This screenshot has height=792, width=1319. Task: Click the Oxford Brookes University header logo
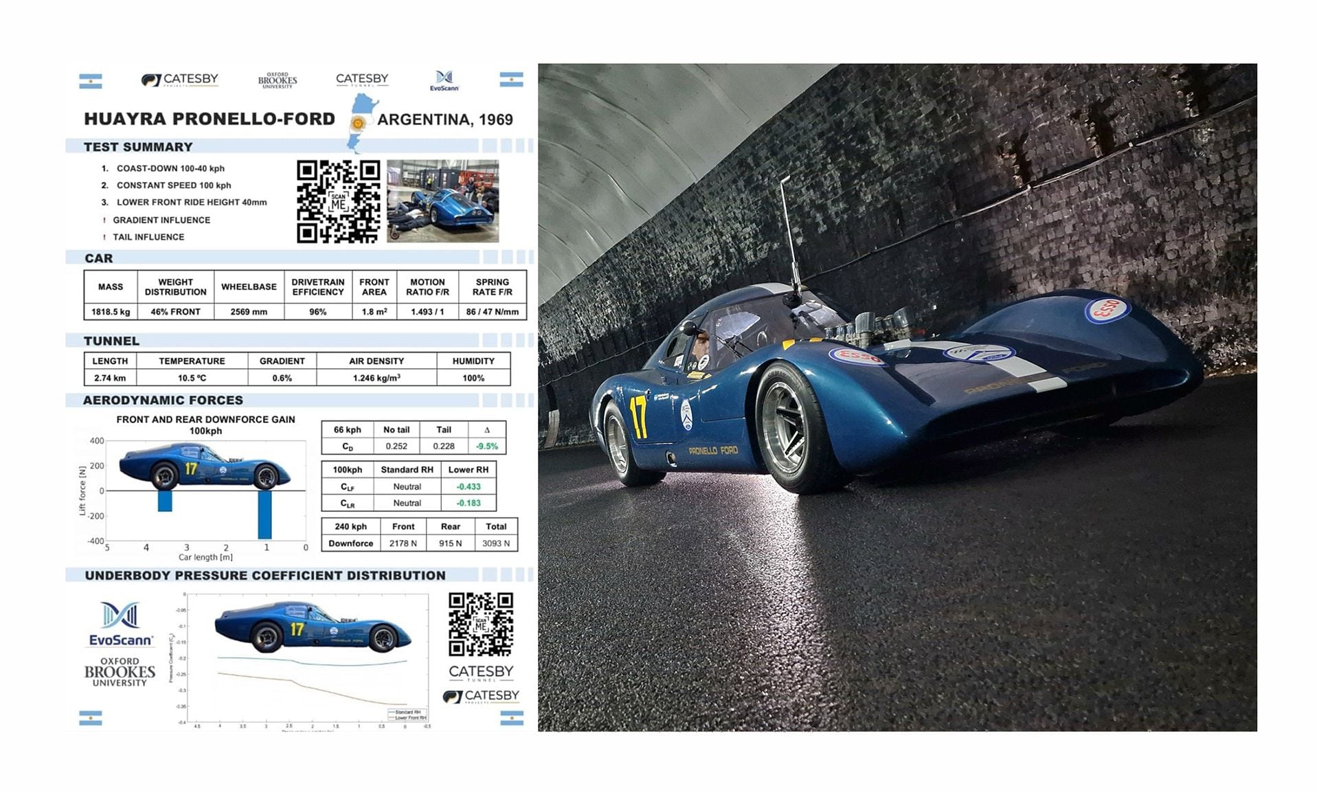(x=278, y=80)
